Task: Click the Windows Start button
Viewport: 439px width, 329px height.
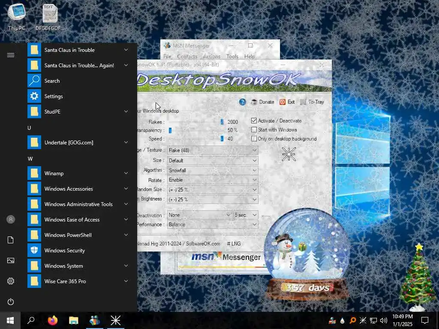Action: [x=10, y=320]
